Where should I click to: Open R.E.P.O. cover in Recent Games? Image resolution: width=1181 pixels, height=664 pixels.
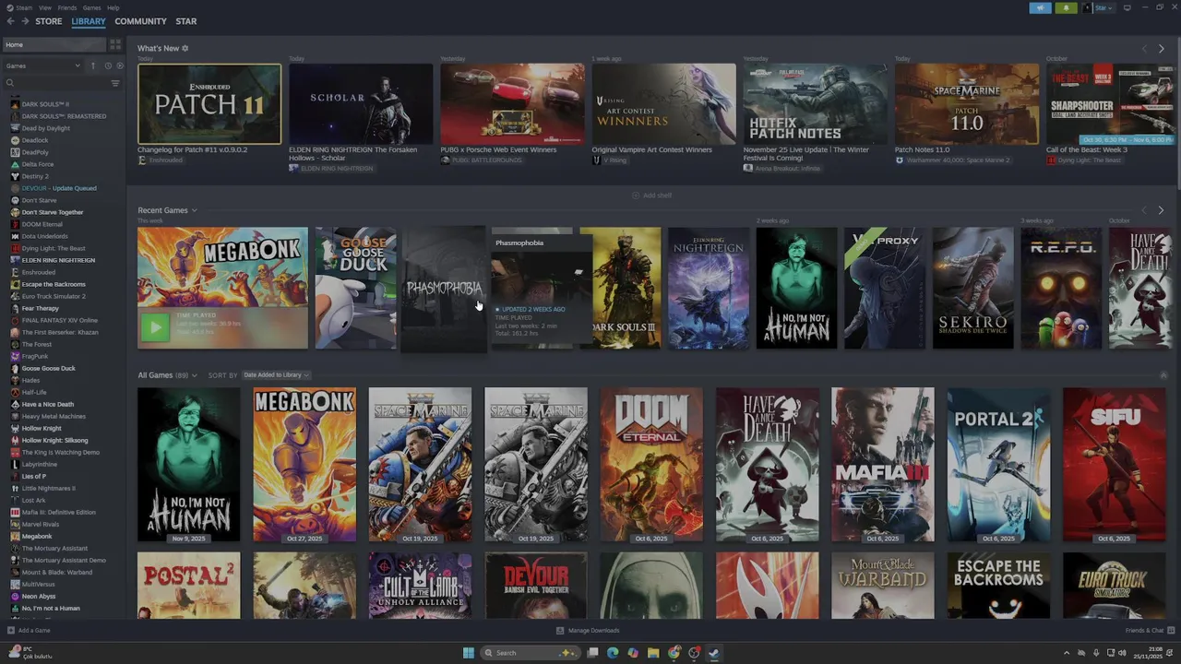click(x=1061, y=288)
